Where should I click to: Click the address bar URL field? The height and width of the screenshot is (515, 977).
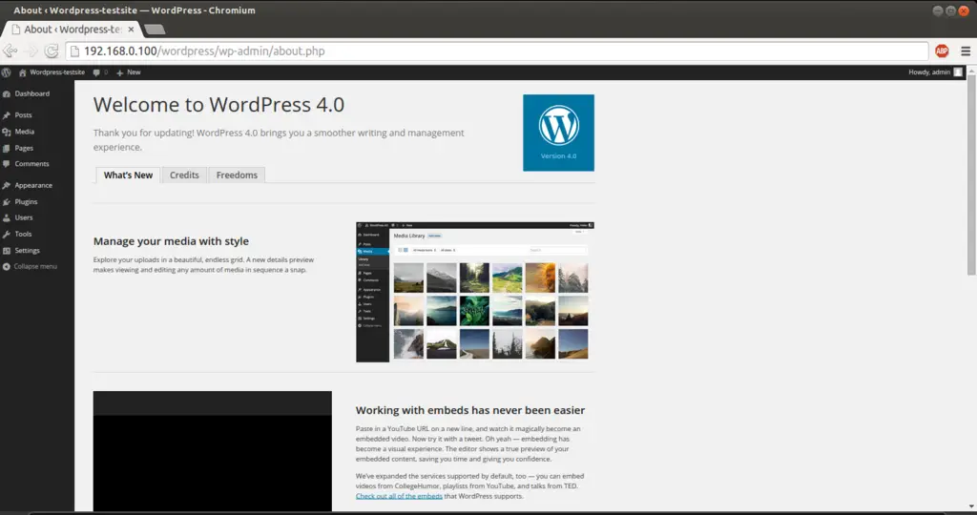point(496,51)
